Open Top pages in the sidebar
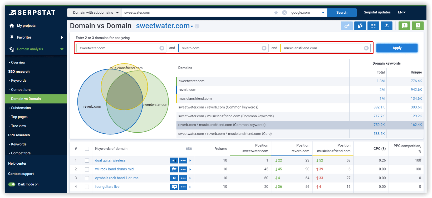Screen dimensions: 432x198 tap(19, 117)
